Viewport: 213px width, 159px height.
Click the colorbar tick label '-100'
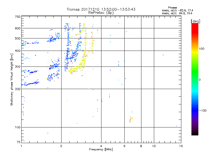click(203, 111)
